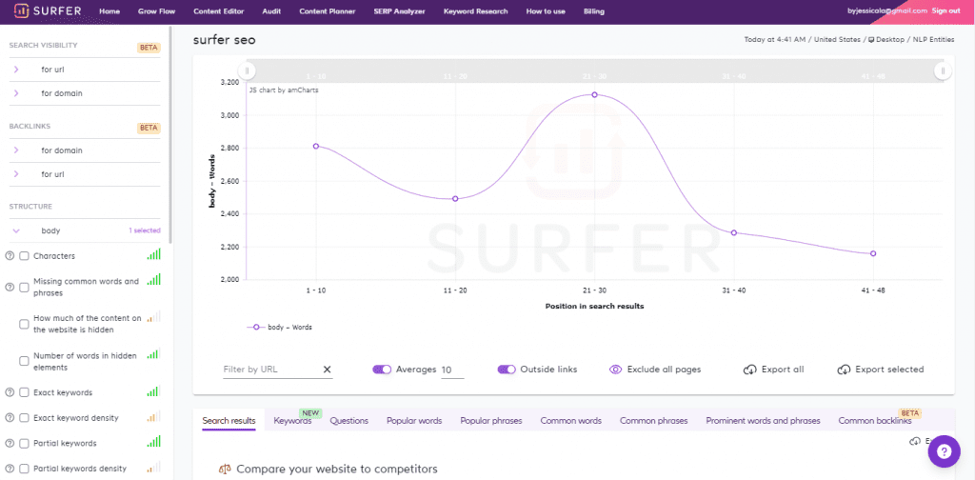Viewport: 975px width, 480px height.
Task: Click the signal bars icon beside Characters
Action: (x=153, y=253)
